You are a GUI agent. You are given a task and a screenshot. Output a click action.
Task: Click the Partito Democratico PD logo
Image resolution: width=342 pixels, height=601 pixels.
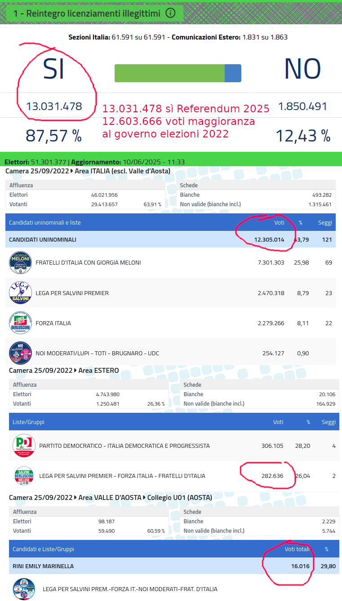click(24, 446)
